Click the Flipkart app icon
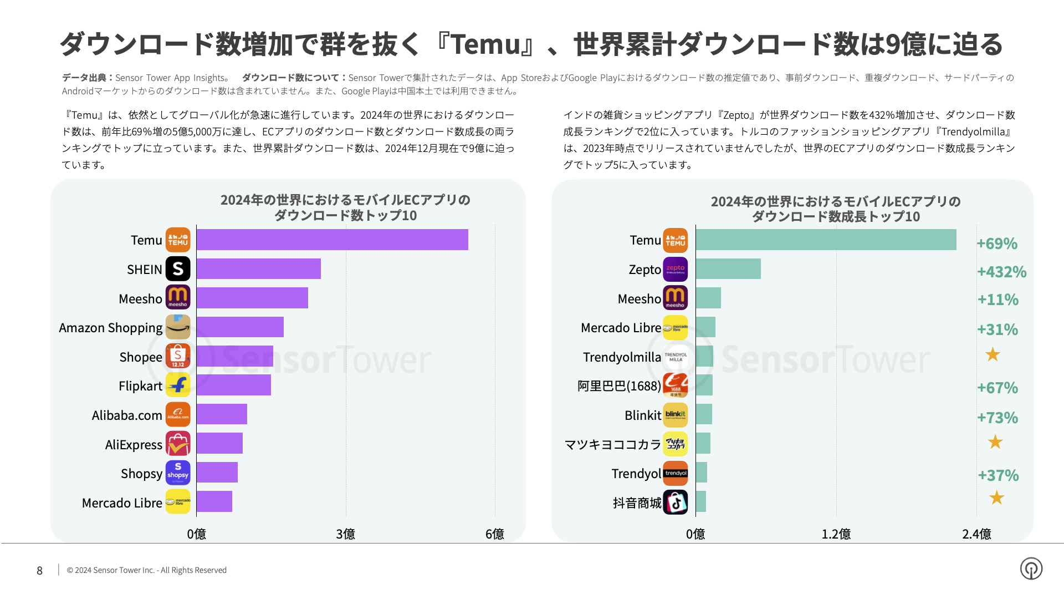Image resolution: width=1064 pixels, height=599 pixels. pyautogui.click(x=178, y=385)
